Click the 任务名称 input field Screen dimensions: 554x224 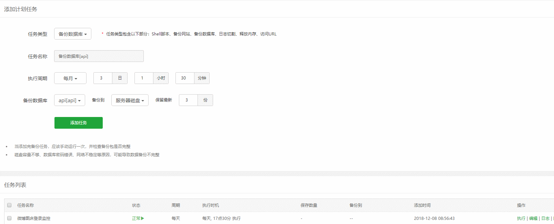point(99,56)
